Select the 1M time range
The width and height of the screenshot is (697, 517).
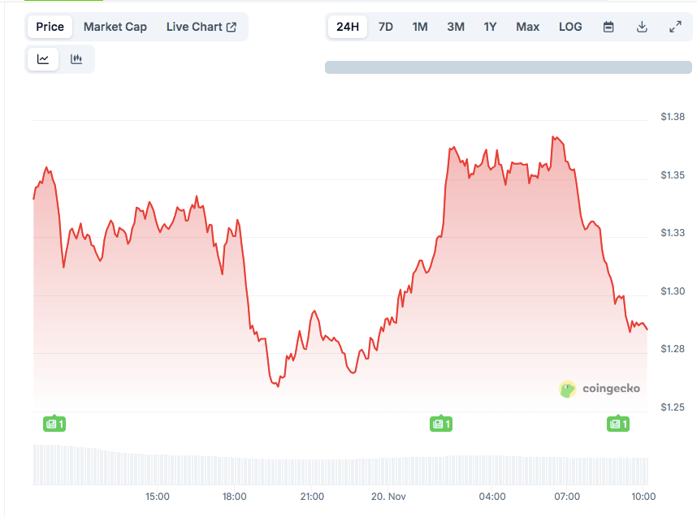tap(419, 27)
